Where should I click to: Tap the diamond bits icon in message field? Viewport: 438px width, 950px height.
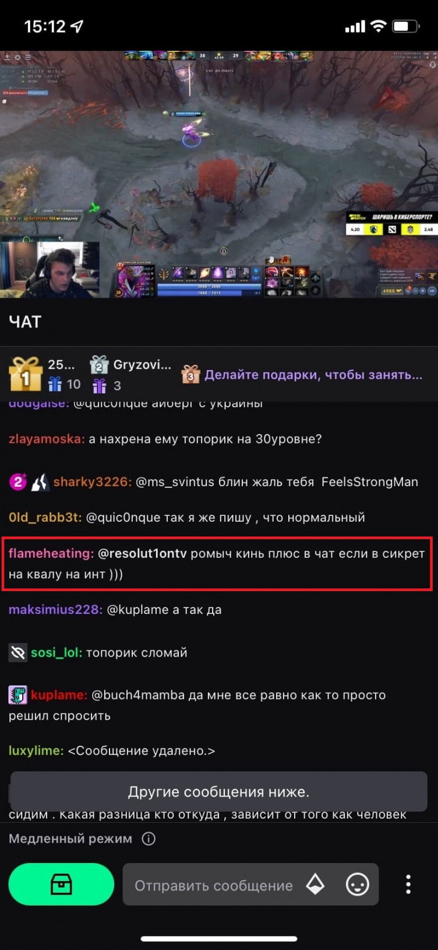coord(315,884)
